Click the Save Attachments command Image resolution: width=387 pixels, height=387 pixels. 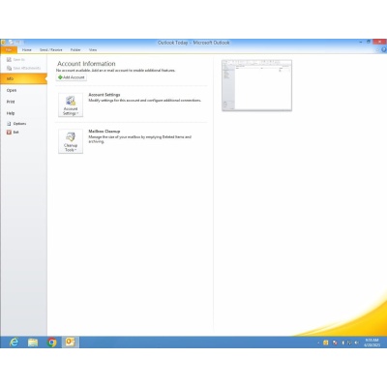tap(23, 68)
